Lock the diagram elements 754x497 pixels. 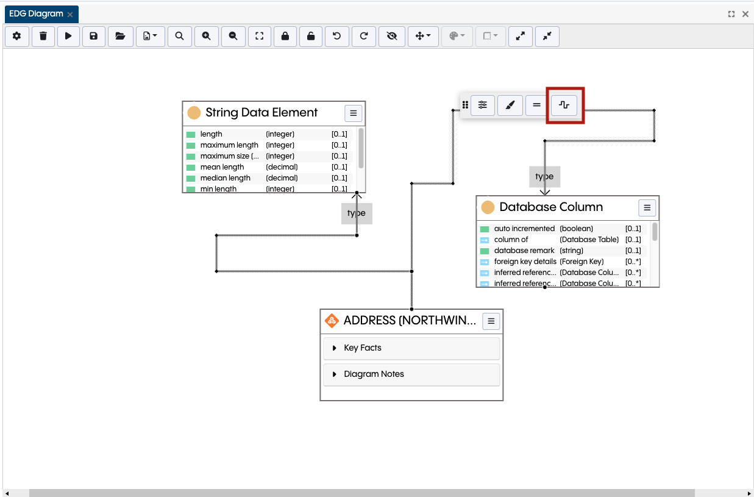pyautogui.click(x=285, y=37)
